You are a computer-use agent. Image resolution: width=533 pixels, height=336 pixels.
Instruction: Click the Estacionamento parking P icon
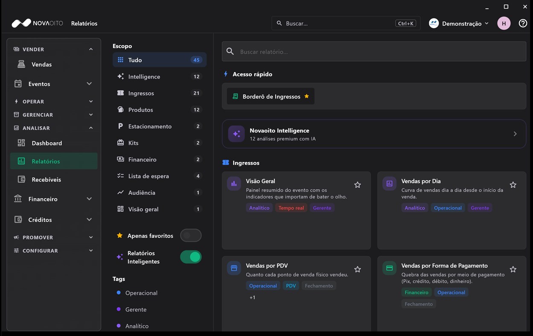click(120, 126)
